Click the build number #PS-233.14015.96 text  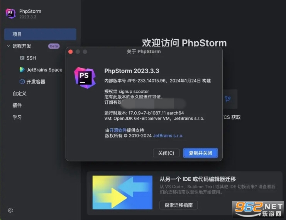(x=146, y=81)
